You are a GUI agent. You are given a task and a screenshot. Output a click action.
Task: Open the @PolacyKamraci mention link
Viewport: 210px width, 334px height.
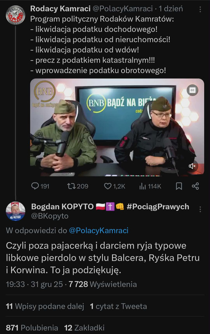[99, 230]
